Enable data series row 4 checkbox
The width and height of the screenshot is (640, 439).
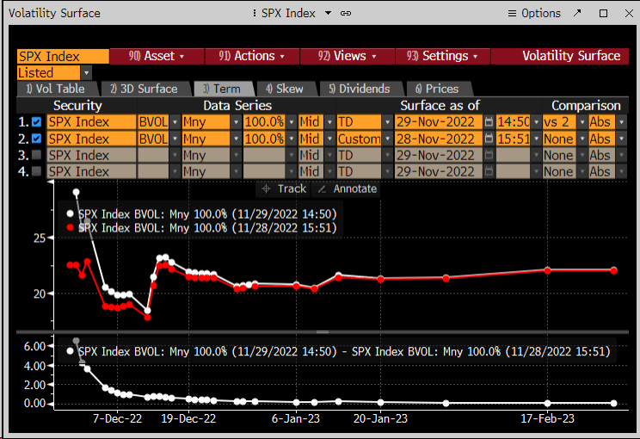36,171
